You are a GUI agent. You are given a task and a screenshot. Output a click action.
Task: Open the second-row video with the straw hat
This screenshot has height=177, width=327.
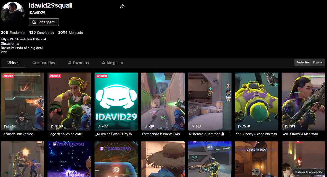point(163,159)
